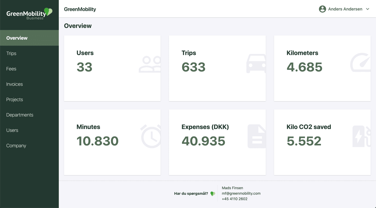Click the GreenMobility Business logo
Viewport: 376px width, 208px height.
[29, 14]
